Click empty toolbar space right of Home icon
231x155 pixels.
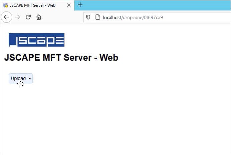click(63, 17)
